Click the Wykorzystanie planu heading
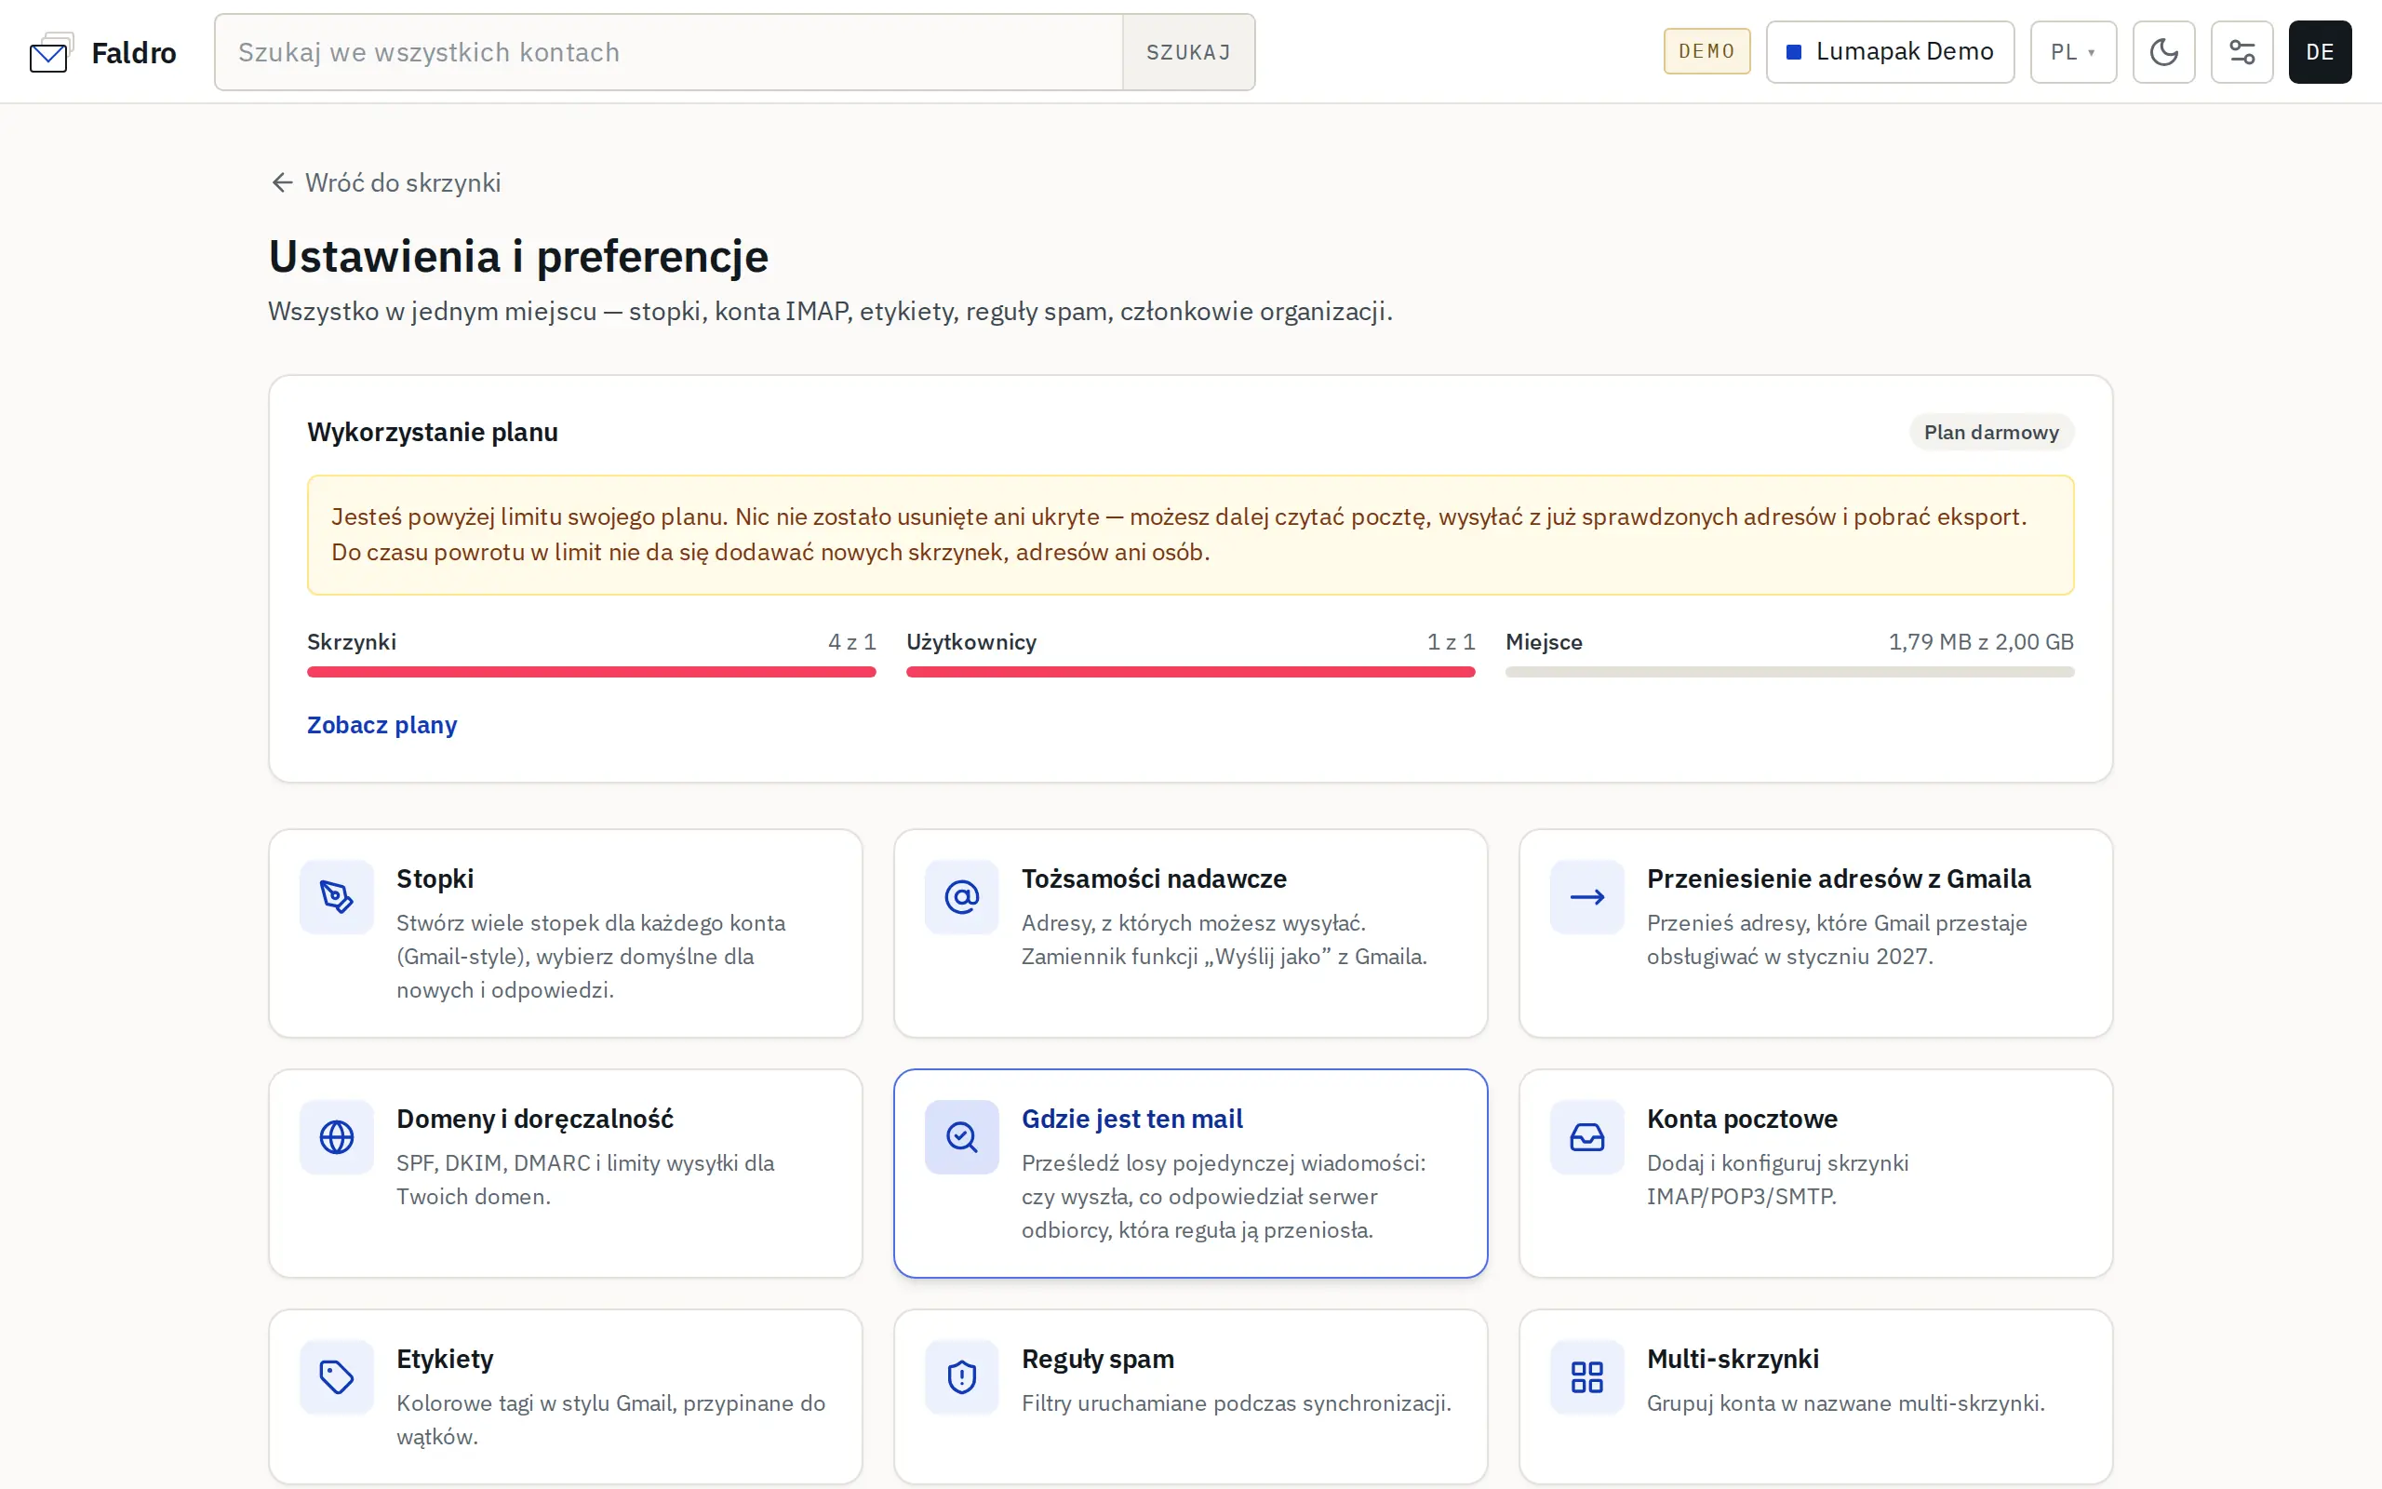 (432, 433)
